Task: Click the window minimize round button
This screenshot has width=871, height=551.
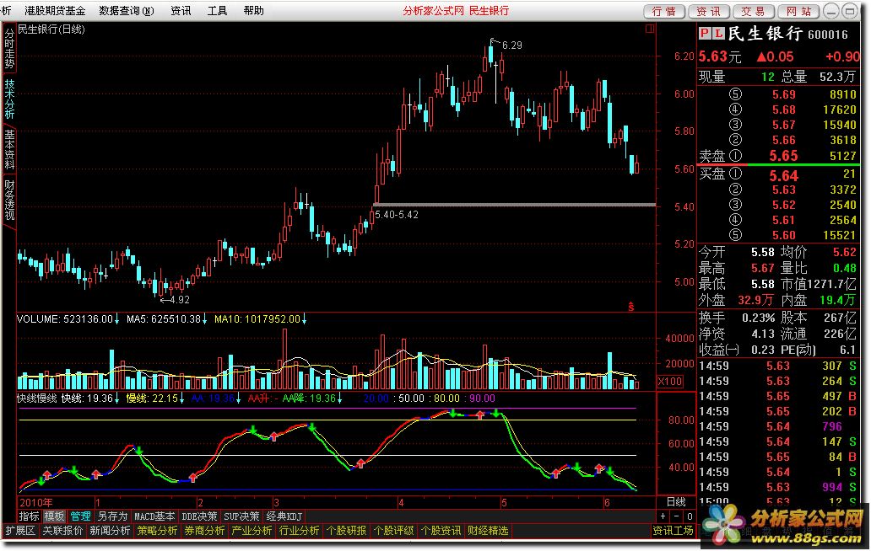Action: [831, 11]
